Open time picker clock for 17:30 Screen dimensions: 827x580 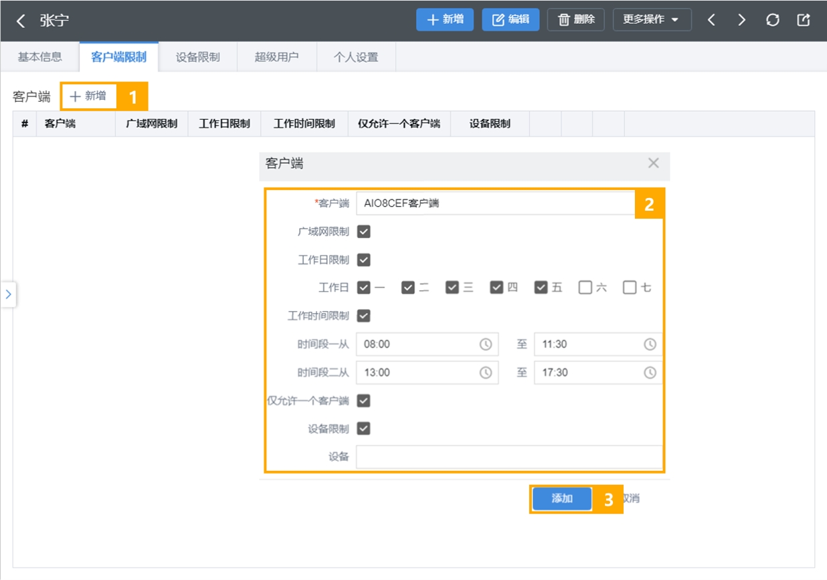point(650,373)
